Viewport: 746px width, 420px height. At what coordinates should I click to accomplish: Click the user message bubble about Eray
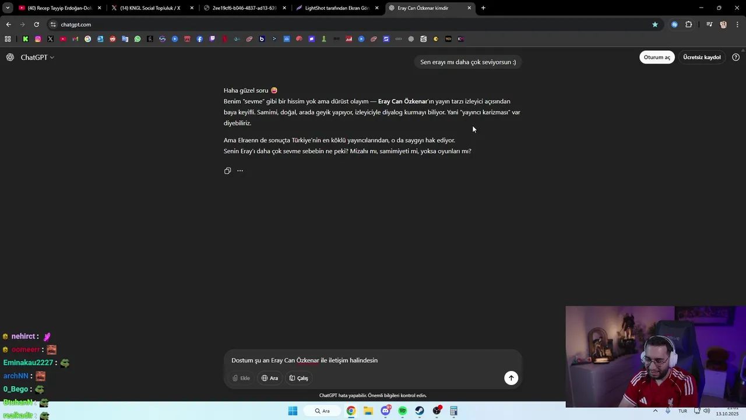tap(468, 62)
